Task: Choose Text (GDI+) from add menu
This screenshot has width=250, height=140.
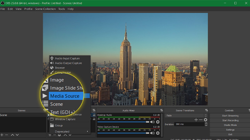Action: (62, 112)
